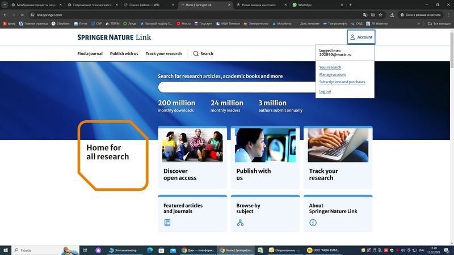Click the incognito mode window indicator
This screenshot has width=454, height=255.
pos(421,15)
